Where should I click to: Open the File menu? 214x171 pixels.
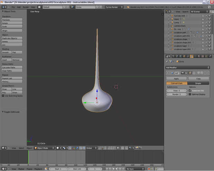(13, 7)
